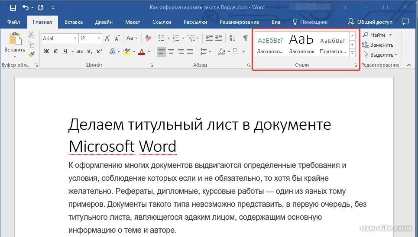This screenshot has width=418, height=237.
Task: Switch to the Макет tab
Action: click(133, 22)
